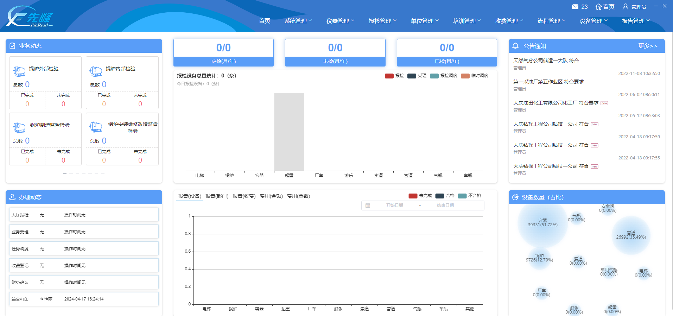Click the 锅炉制造监督检验 boiler icon
The image size is (673, 316).
click(x=19, y=127)
